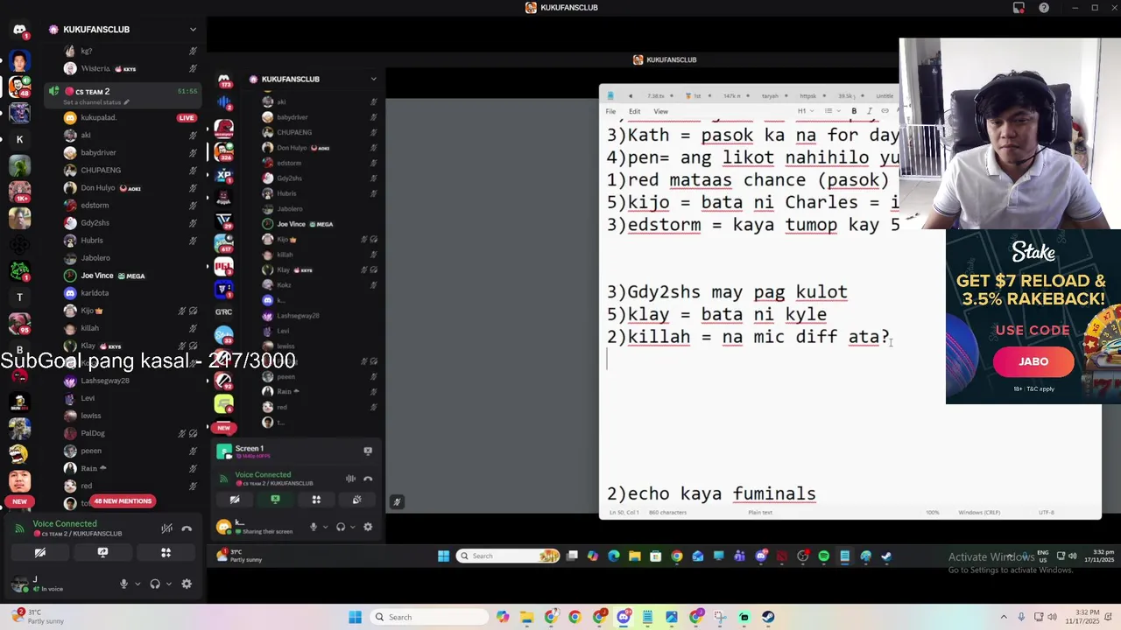Deafen with headphones icon in user panel
Viewport: 1121px width, 630px height.
(x=155, y=584)
